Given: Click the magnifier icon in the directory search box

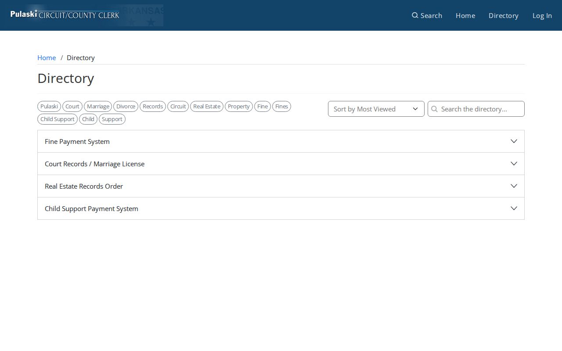Looking at the screenshot, I should (x=435, y=109).
